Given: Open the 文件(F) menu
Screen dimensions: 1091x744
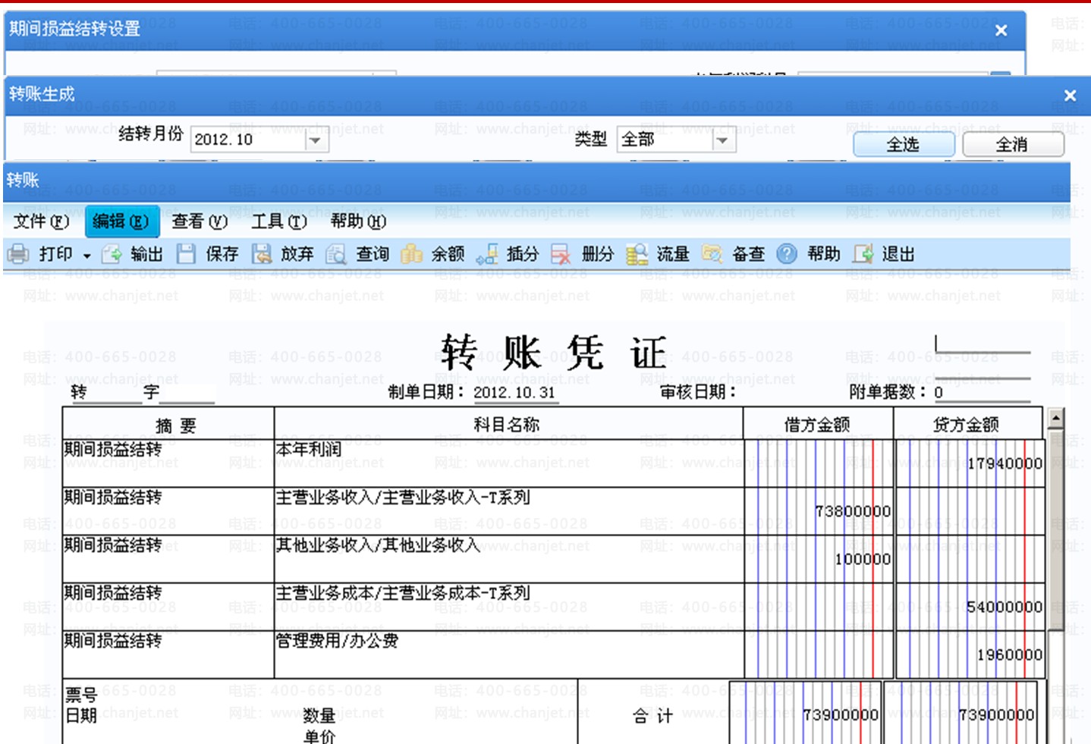Looking at the screenshot, I should tap(41, 221).
